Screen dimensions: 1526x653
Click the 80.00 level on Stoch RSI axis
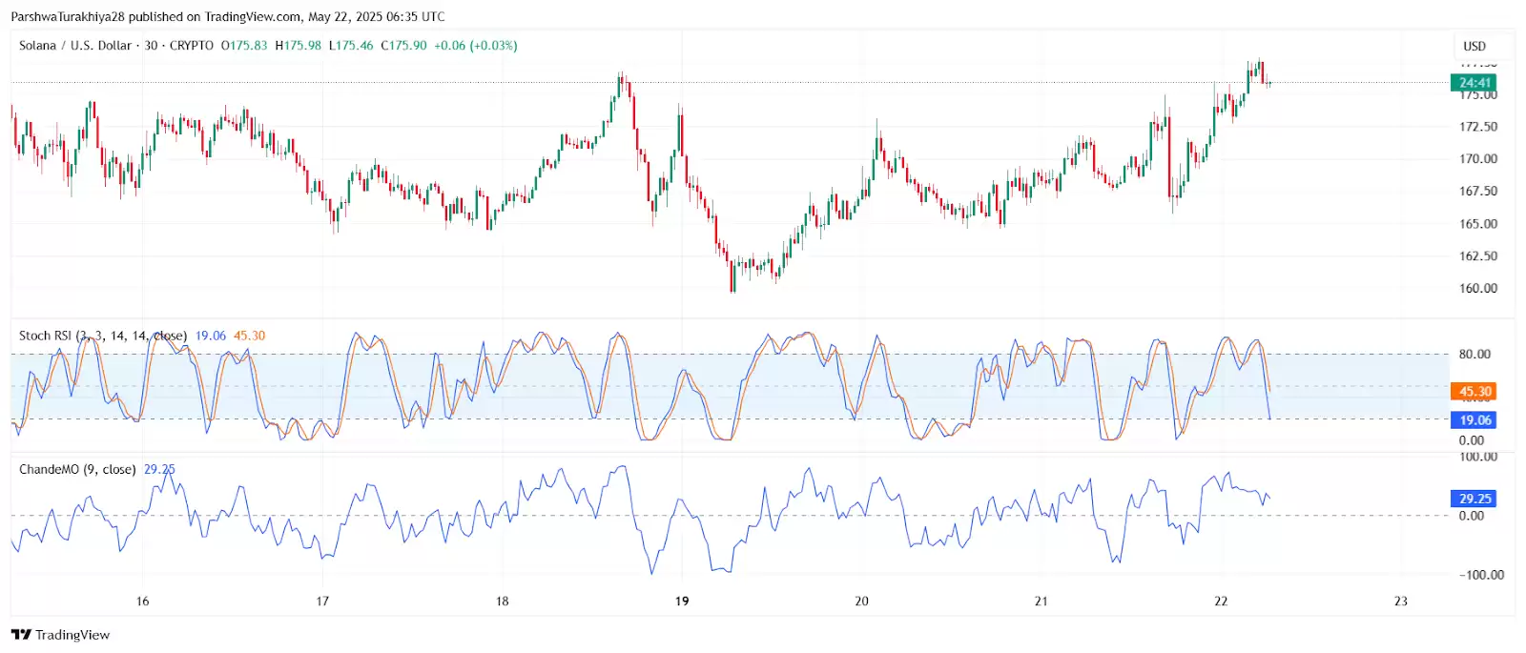[1474, 354]
